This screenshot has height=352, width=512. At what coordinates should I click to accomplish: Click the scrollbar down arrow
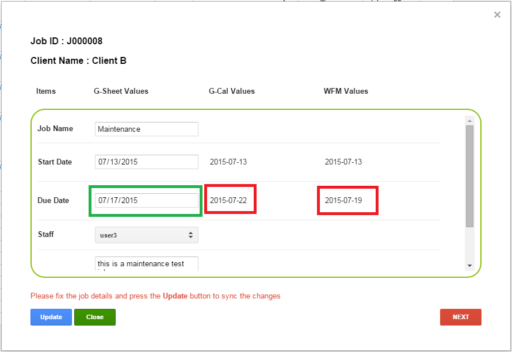coord(469,266)
